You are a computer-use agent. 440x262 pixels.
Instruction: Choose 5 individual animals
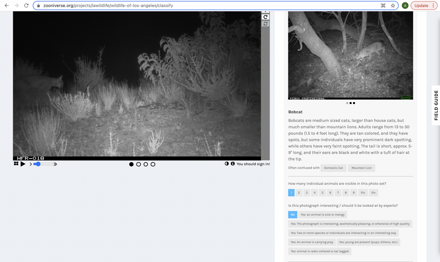(x=322, y=193)
